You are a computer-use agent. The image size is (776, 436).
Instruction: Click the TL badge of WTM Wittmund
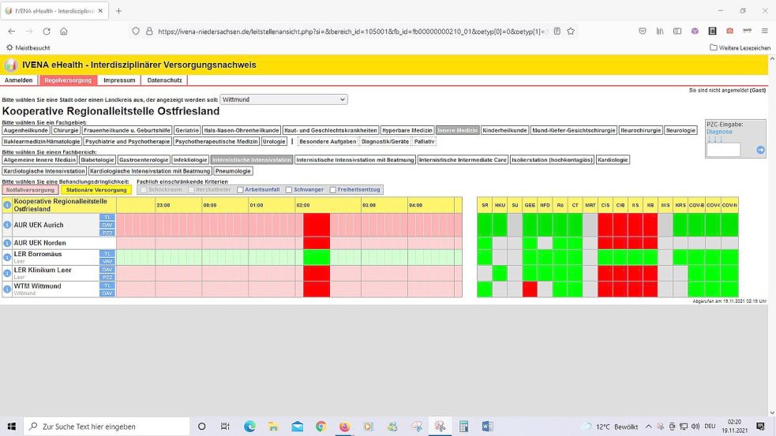click(107, 285)
